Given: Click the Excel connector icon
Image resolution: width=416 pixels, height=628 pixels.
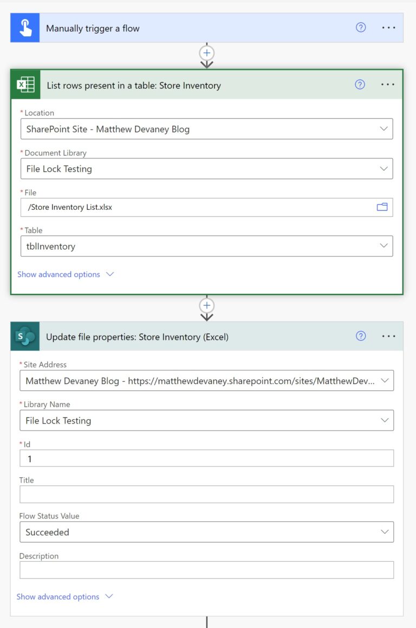Looking at the screenshot, I should coord(25,85).
